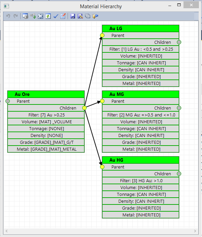This screenshot has width=202, height=237.
Task: Click the redo arrow icon
Action: coord(15,16)
